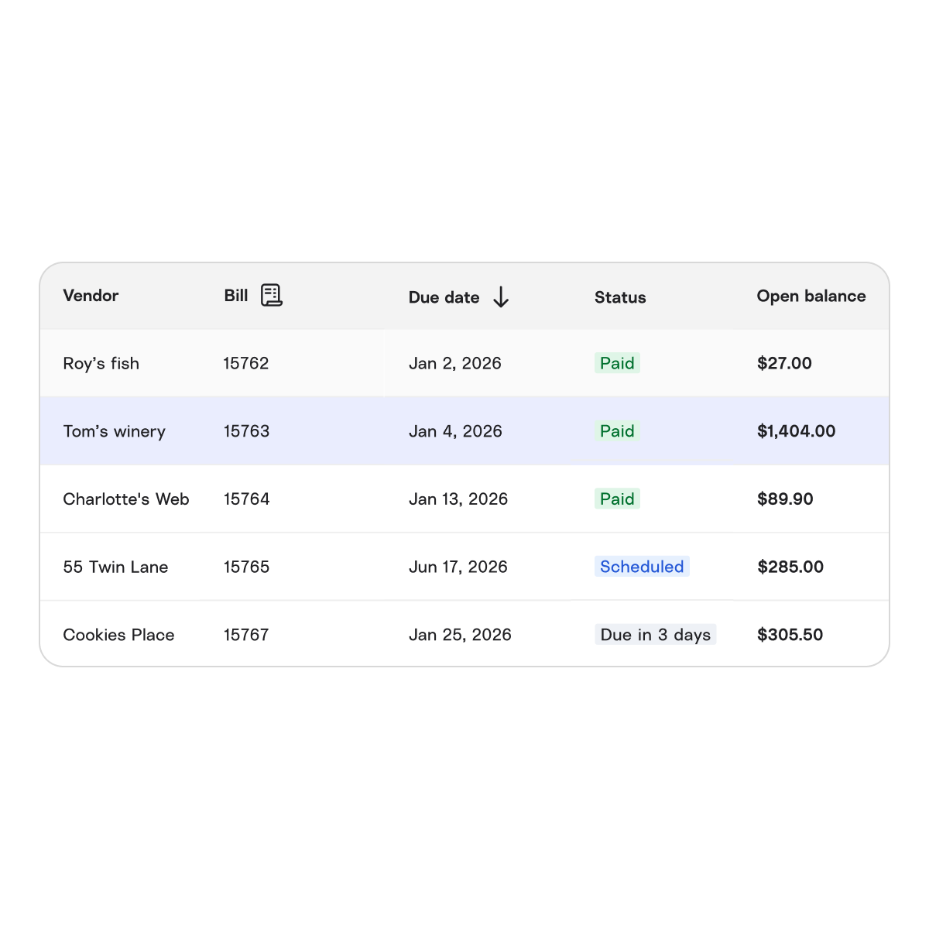The image size is (929, 929).
Task: Click the $1,404.00 open balance amount
Action: coord(797,431)
